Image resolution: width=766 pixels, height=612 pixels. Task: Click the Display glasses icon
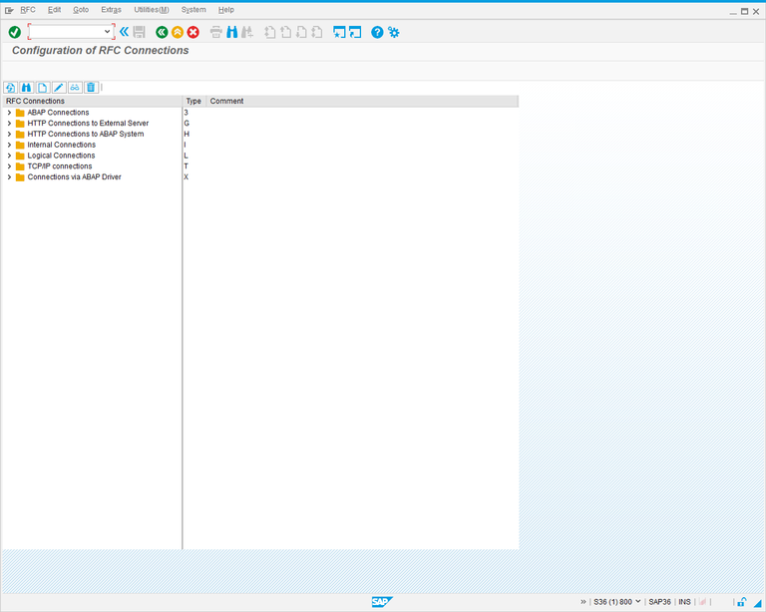point(75,88)
